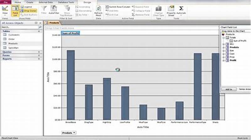
Task: Switch to the Create ribbon tab
Action: [x=29, y=2]
